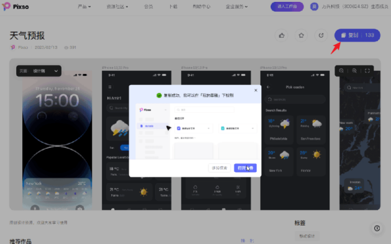Click the white secondary button in dialog

tap(220, 168)
